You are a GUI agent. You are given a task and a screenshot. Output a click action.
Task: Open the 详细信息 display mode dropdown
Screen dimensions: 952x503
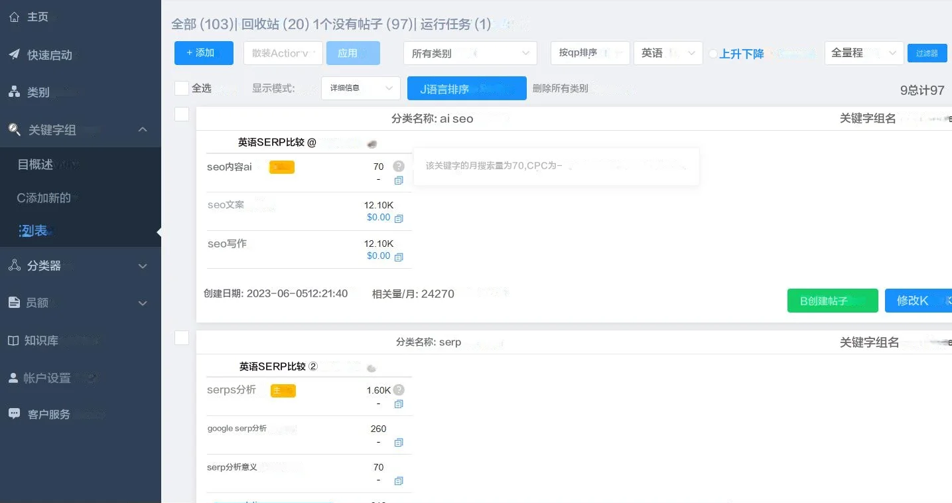tap(361, 88)
